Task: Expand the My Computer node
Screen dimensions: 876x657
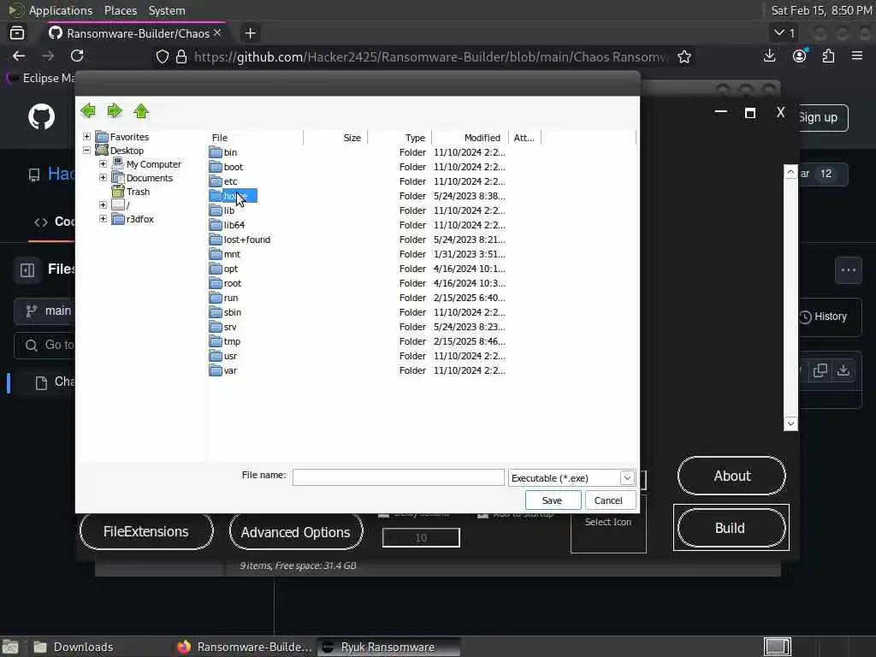Action: point(103,163)
